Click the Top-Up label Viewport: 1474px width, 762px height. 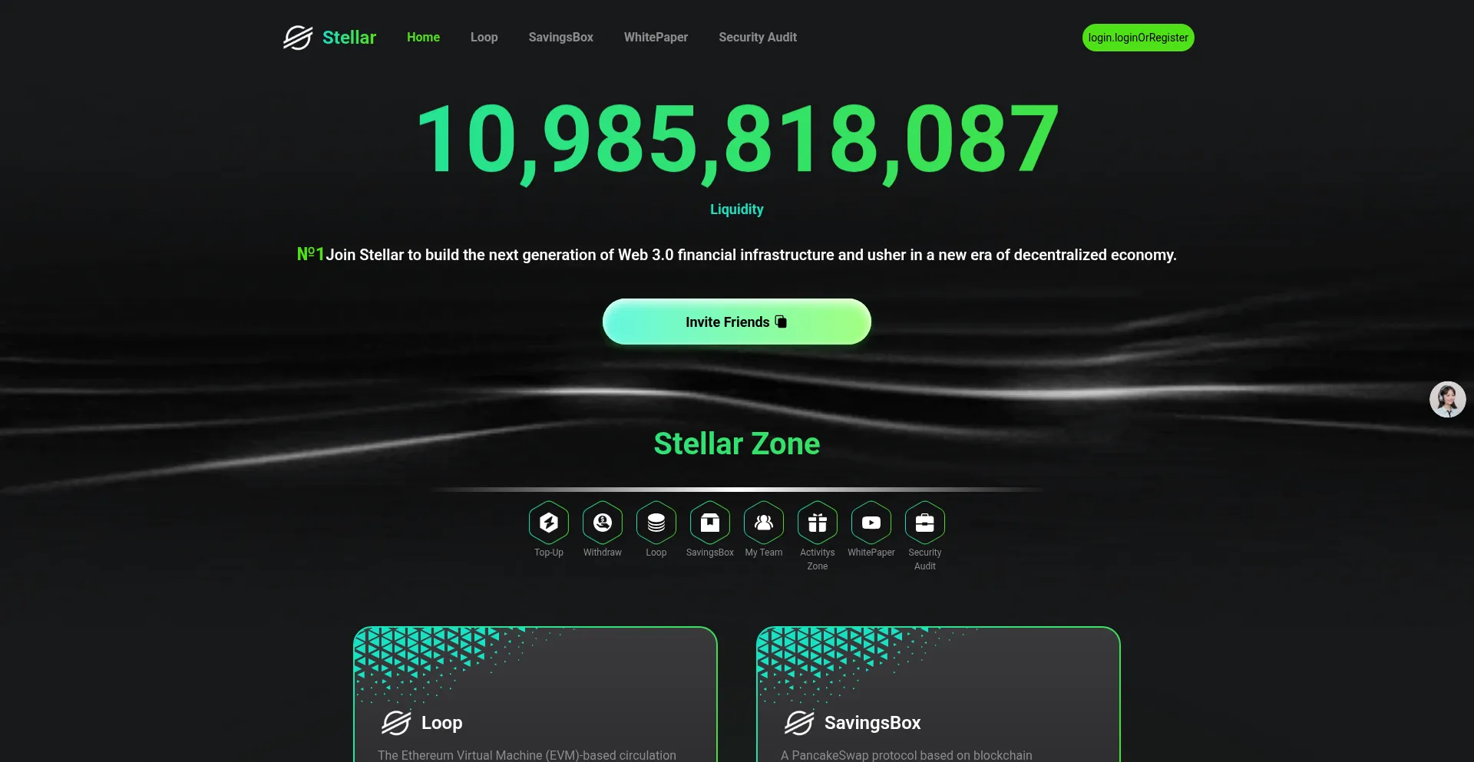[549, 553]
